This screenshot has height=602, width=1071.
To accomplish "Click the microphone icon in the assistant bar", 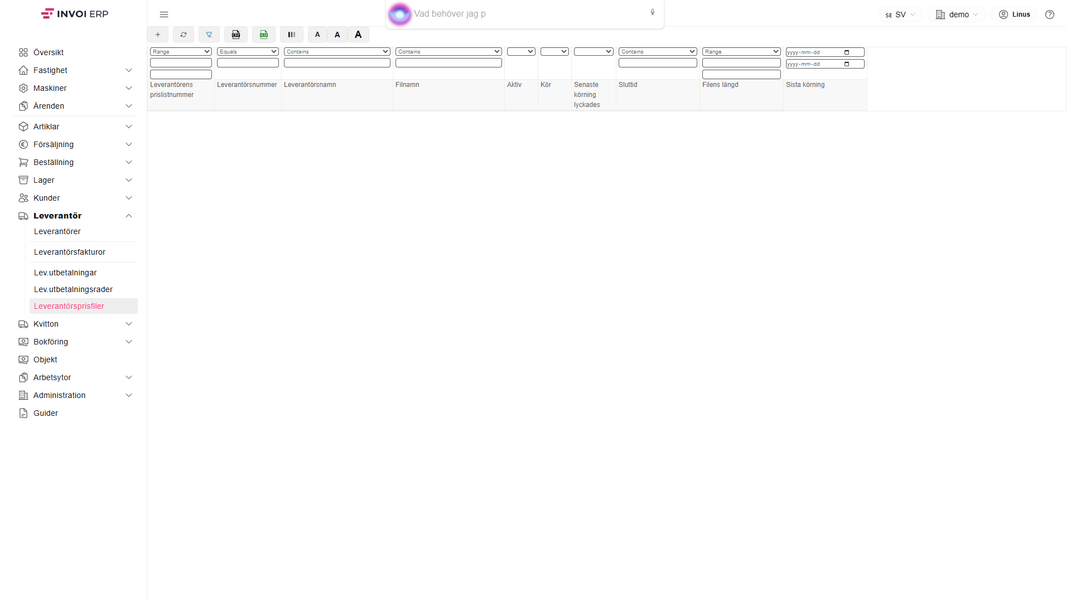I will (x=653, y=12).
